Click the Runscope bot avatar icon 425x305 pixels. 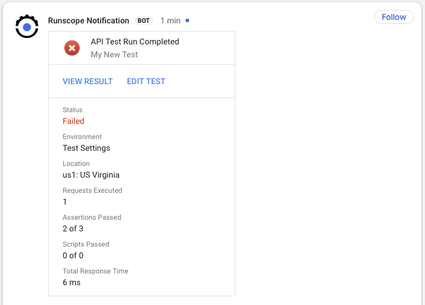pos(27,26)
